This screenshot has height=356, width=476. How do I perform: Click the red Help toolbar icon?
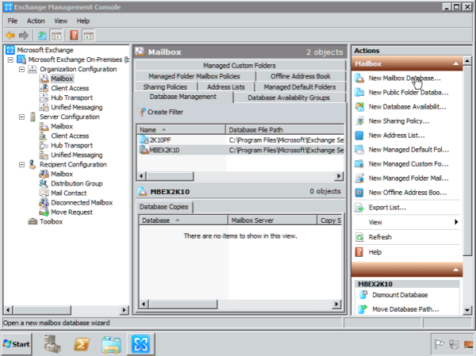tap(74, 35)
